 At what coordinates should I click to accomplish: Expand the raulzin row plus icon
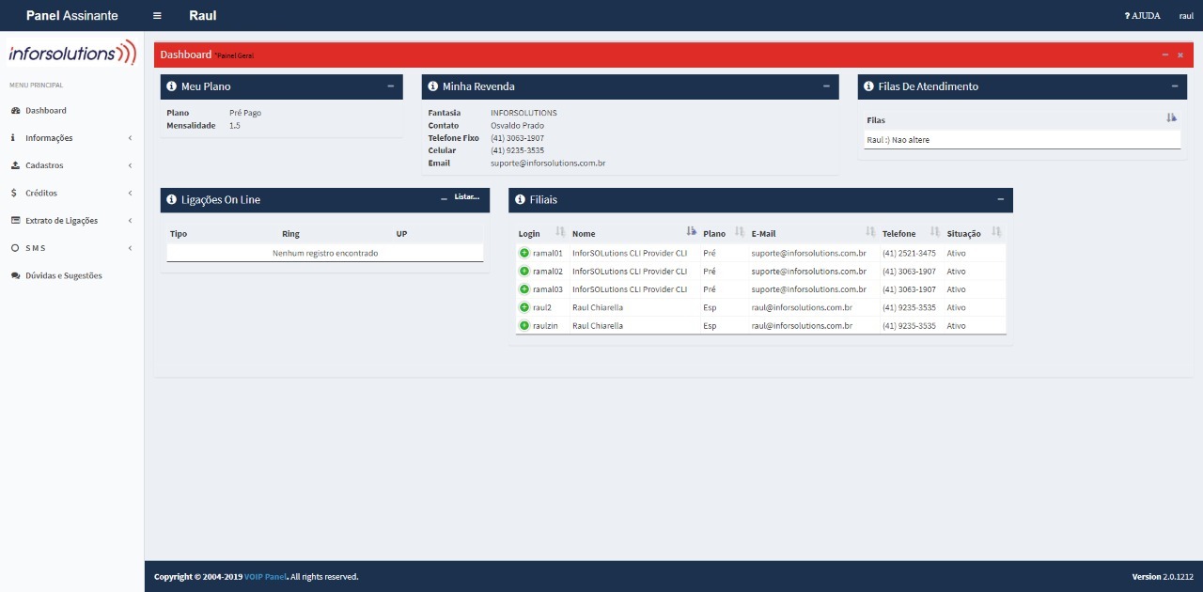click(x=524, y=325)
